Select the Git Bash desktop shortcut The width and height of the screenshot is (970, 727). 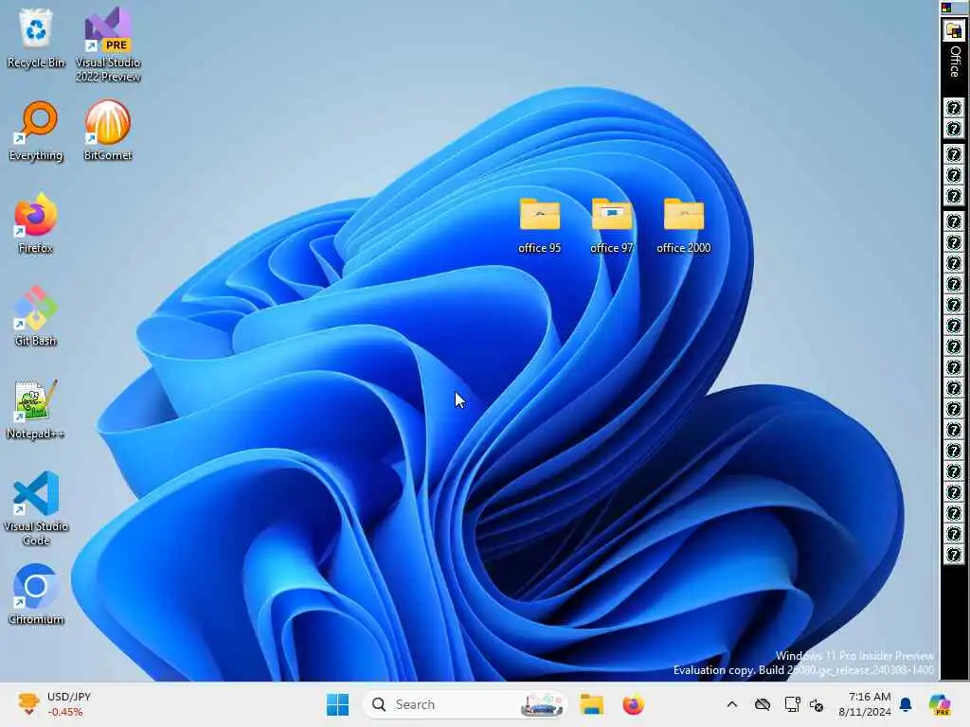pyautogui.click(x=36, y=316)
